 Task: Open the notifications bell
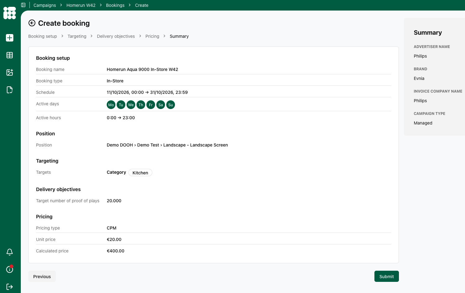coord(10,252)
